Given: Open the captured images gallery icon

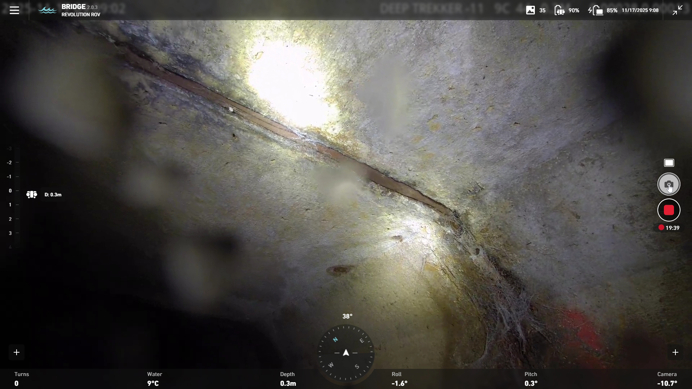Looking at the screenshot, I should pyautogui.click(x=530, y=10).
